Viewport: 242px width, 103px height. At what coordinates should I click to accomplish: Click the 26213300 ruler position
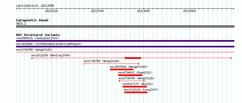98,11
